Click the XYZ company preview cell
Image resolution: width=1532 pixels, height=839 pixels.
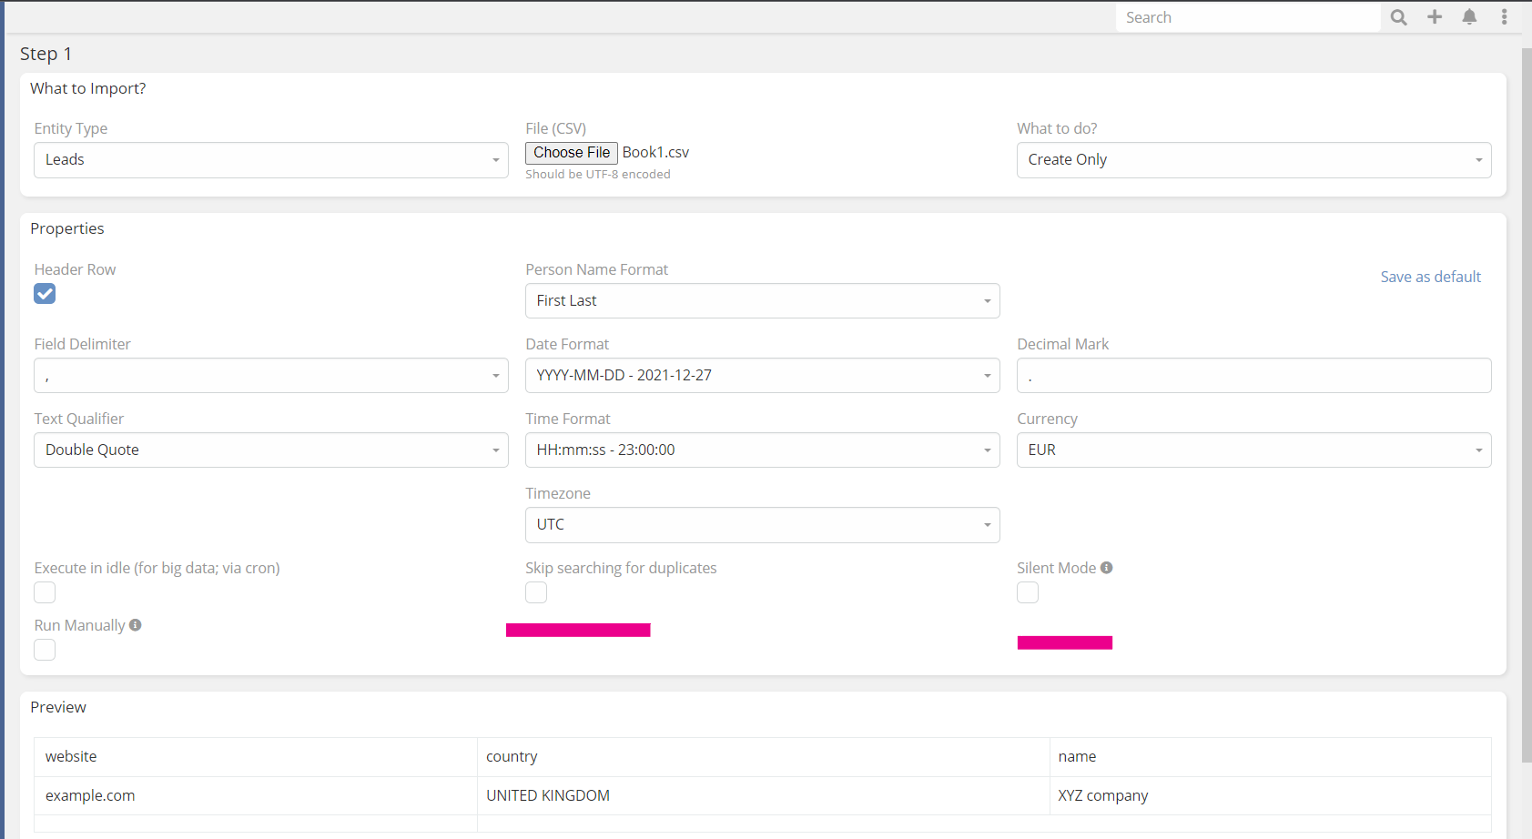pos(1271,796)
